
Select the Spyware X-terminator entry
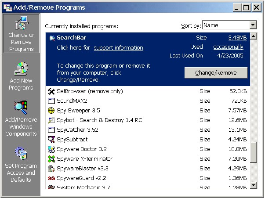[148, 159]
